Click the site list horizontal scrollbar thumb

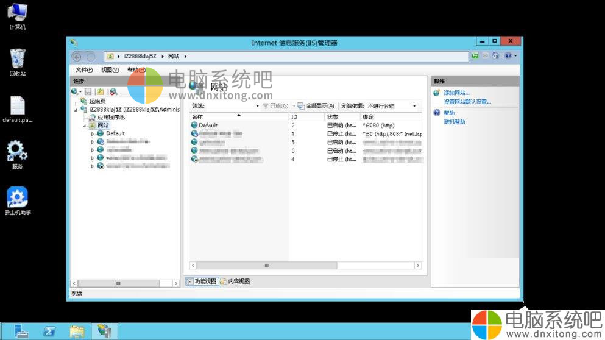(x=267, y=266)
